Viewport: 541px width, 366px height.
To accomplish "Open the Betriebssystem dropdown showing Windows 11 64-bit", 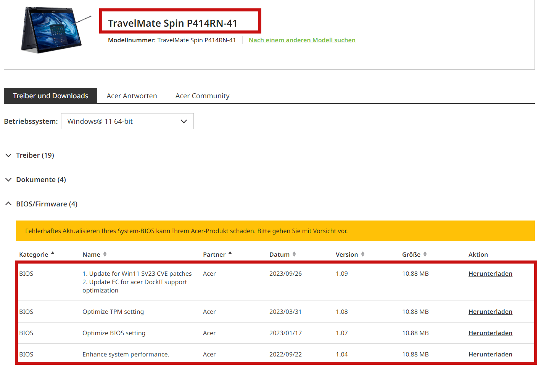I will point(127,121).
